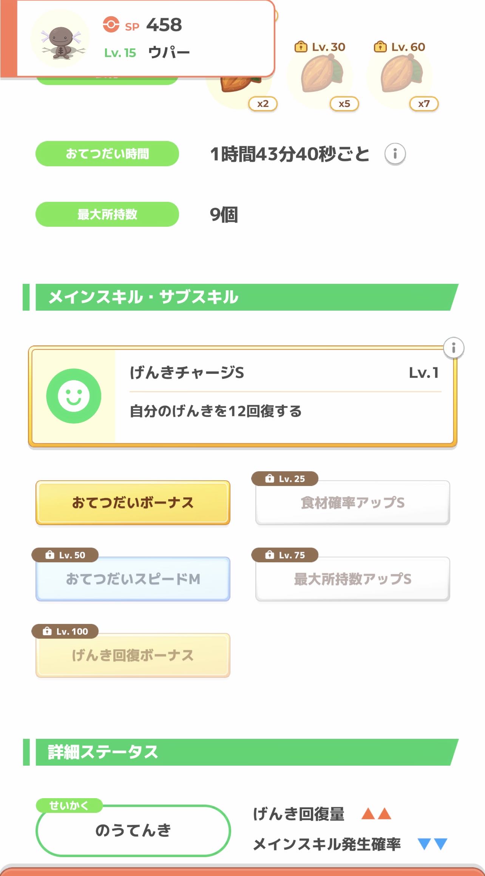Select locked おてつだいスピードM sub skill

(x=133, y=579)
